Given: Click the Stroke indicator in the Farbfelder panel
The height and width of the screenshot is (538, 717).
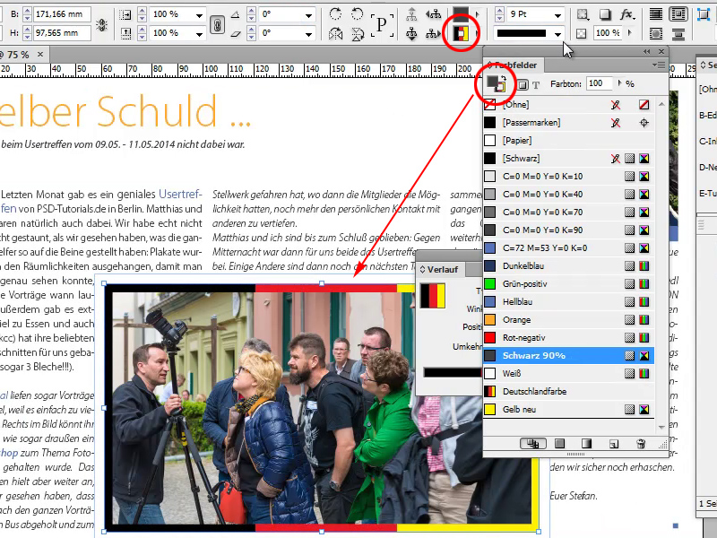Looking at the screenshot, I should click(x=501, y=89).
